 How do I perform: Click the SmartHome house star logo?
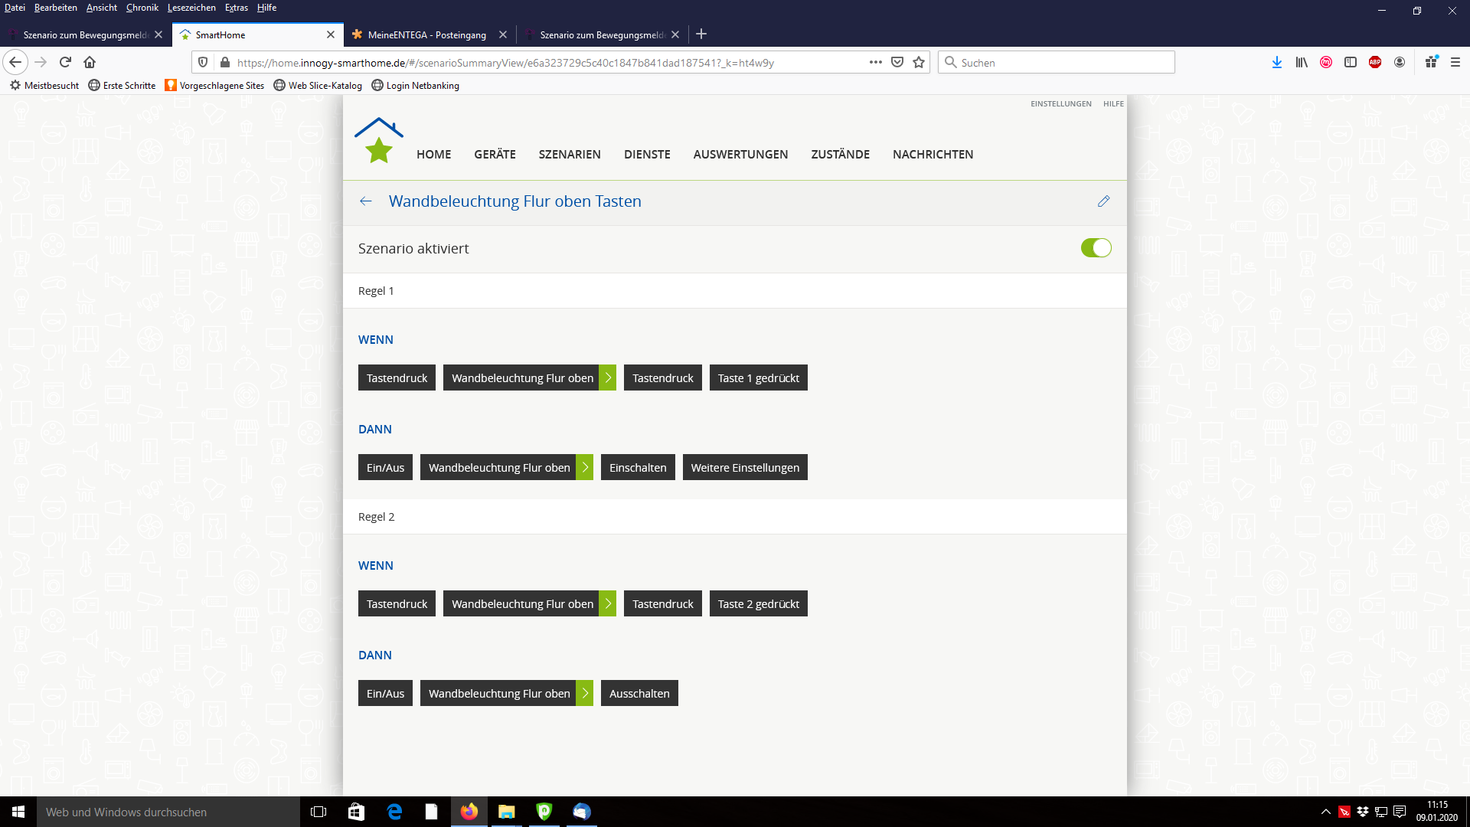pos(378,141)
